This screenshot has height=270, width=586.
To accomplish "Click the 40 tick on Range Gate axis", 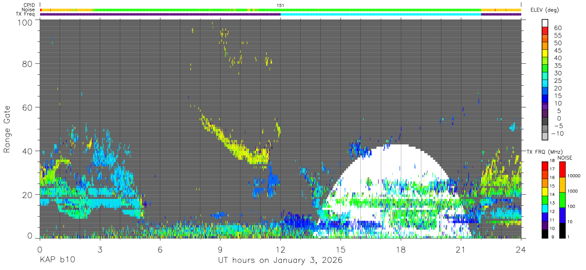I will click(27, 151).
